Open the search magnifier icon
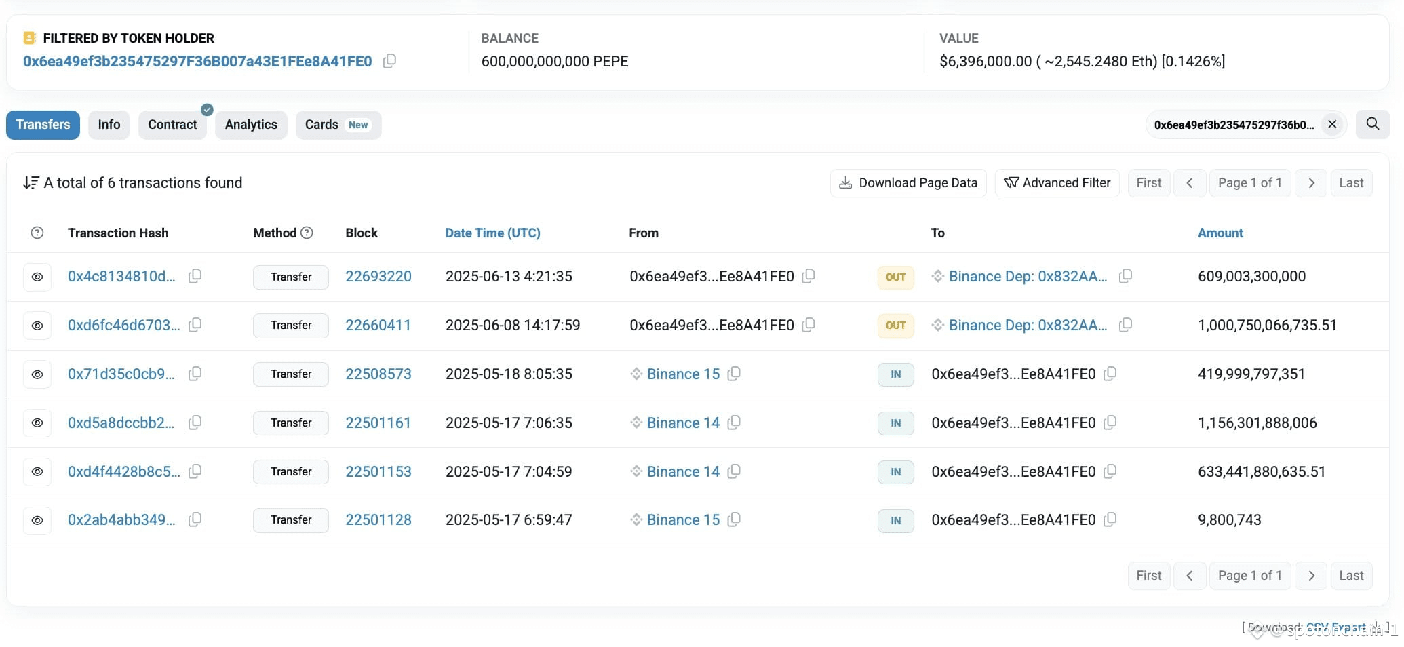1404x647 pixels. click(1372, 124)
